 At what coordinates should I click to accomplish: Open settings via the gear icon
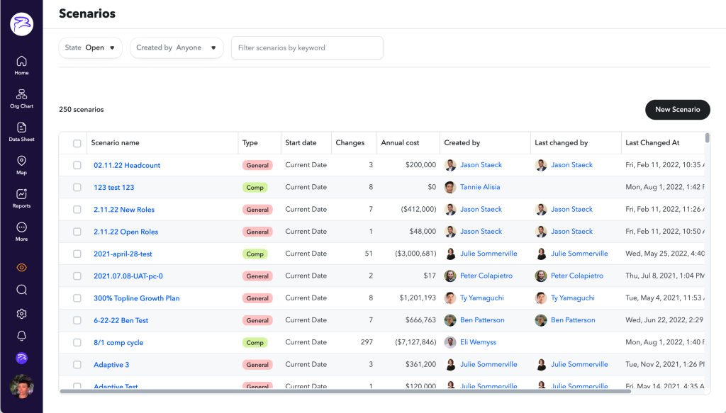click(x=21, y=313)
